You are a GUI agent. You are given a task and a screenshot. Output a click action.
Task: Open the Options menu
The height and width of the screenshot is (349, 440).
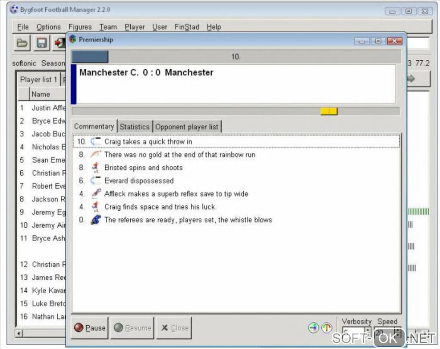pos(49,27)
